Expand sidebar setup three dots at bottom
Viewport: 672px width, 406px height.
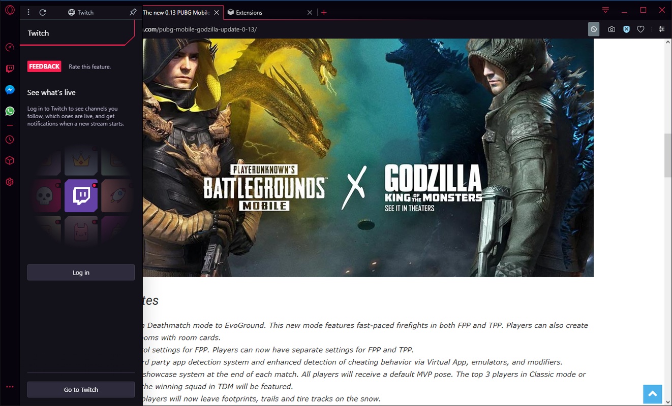click(10, 387)
